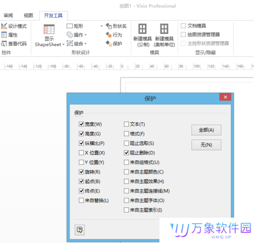This screenshot has width=261, height=243.
Task: Click the Protection (保护) ribbon icon
Action: tap(109, 44)
